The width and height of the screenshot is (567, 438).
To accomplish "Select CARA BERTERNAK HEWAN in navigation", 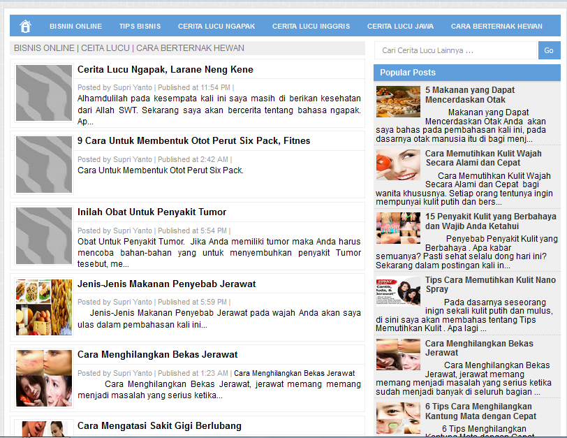I will coord(496,27).
